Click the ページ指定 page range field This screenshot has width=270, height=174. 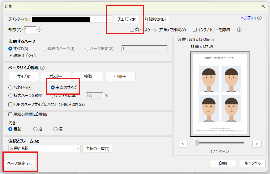[144, 49]
